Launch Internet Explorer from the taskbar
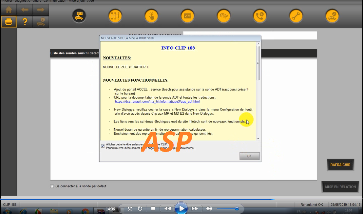 click(x=23, y=211)
